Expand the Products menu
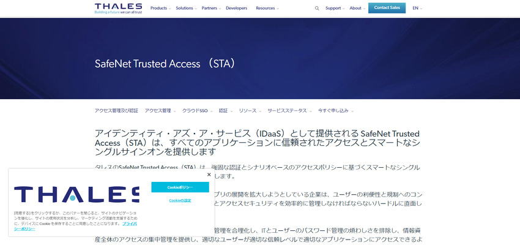Image resolution: width=520 pixels, height=245 pixels. click(x=160, y=9)
